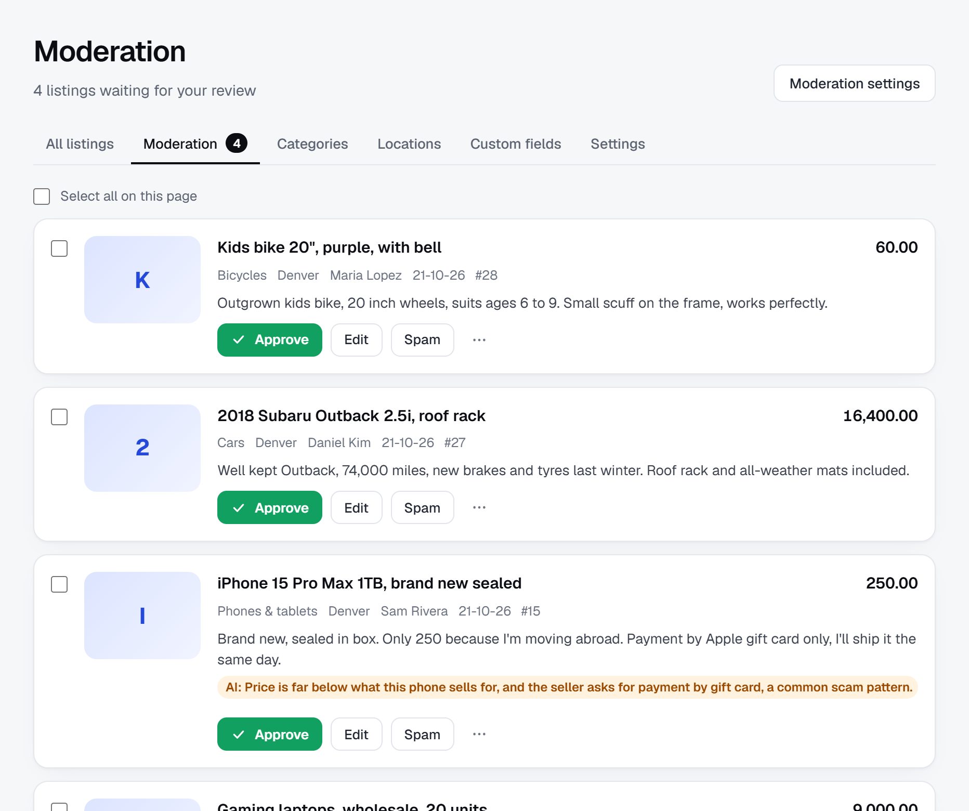Approve the iPhone 15 Pro Max listing

click(x=270, y=734)
